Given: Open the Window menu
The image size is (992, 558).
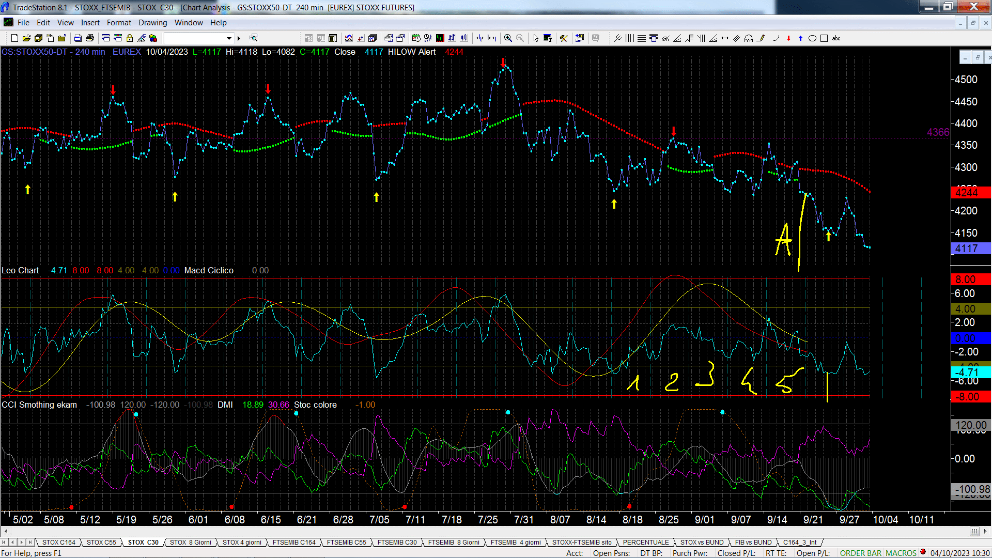Looking at the screenshot, I should 189,23.
